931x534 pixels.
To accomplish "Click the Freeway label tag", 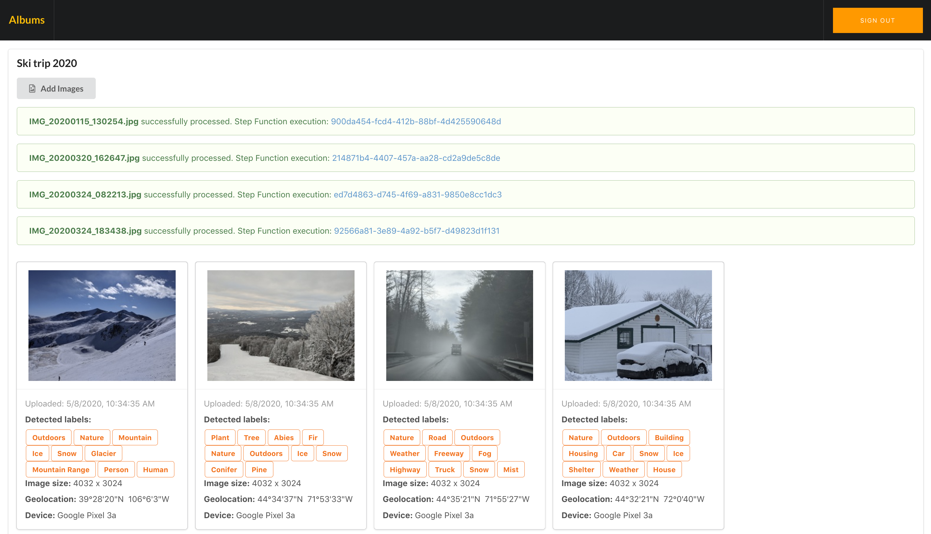I will (x=448, y=453).
